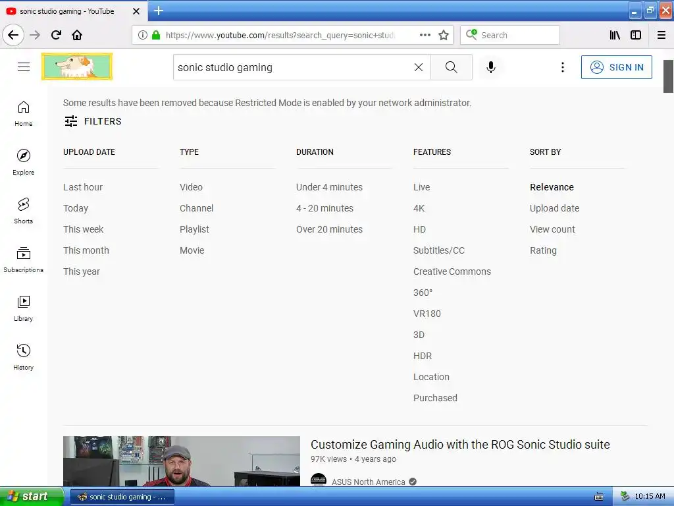Viewport: 674px width, 506px height.
Task: Enable the Location feature filter
Action: pos(432,377)
